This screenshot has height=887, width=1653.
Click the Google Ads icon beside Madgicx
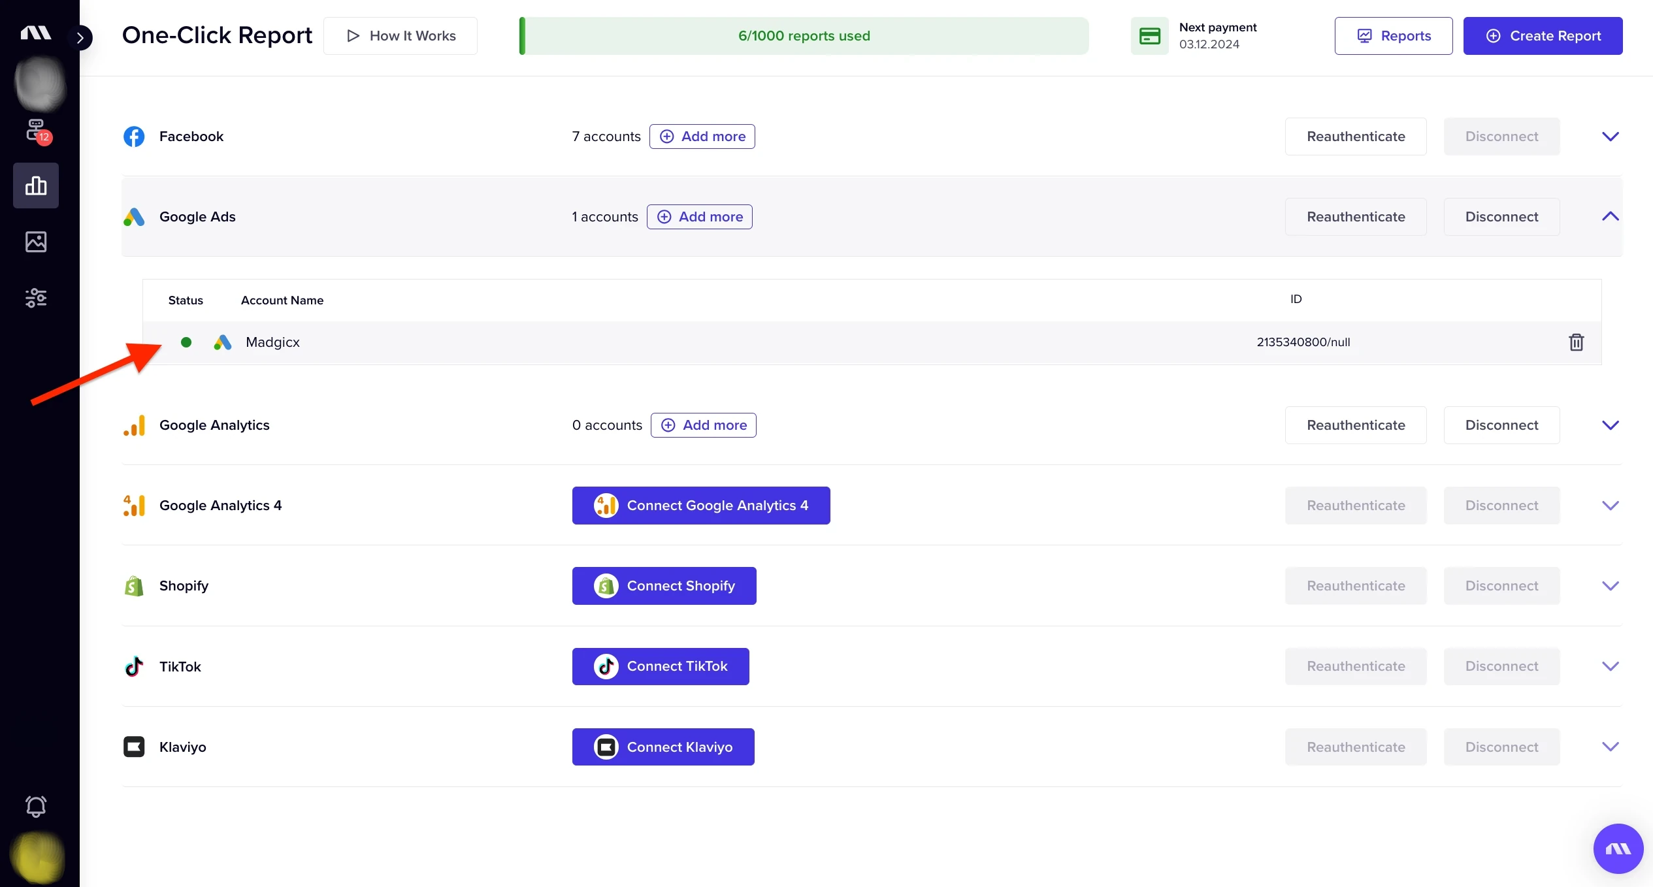[223, 342]
